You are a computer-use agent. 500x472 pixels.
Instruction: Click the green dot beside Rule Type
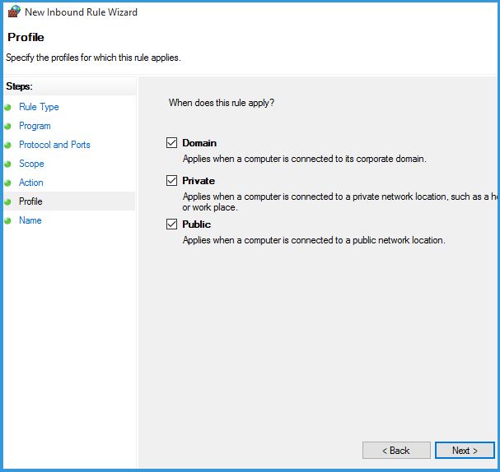(x=8, y=108)
